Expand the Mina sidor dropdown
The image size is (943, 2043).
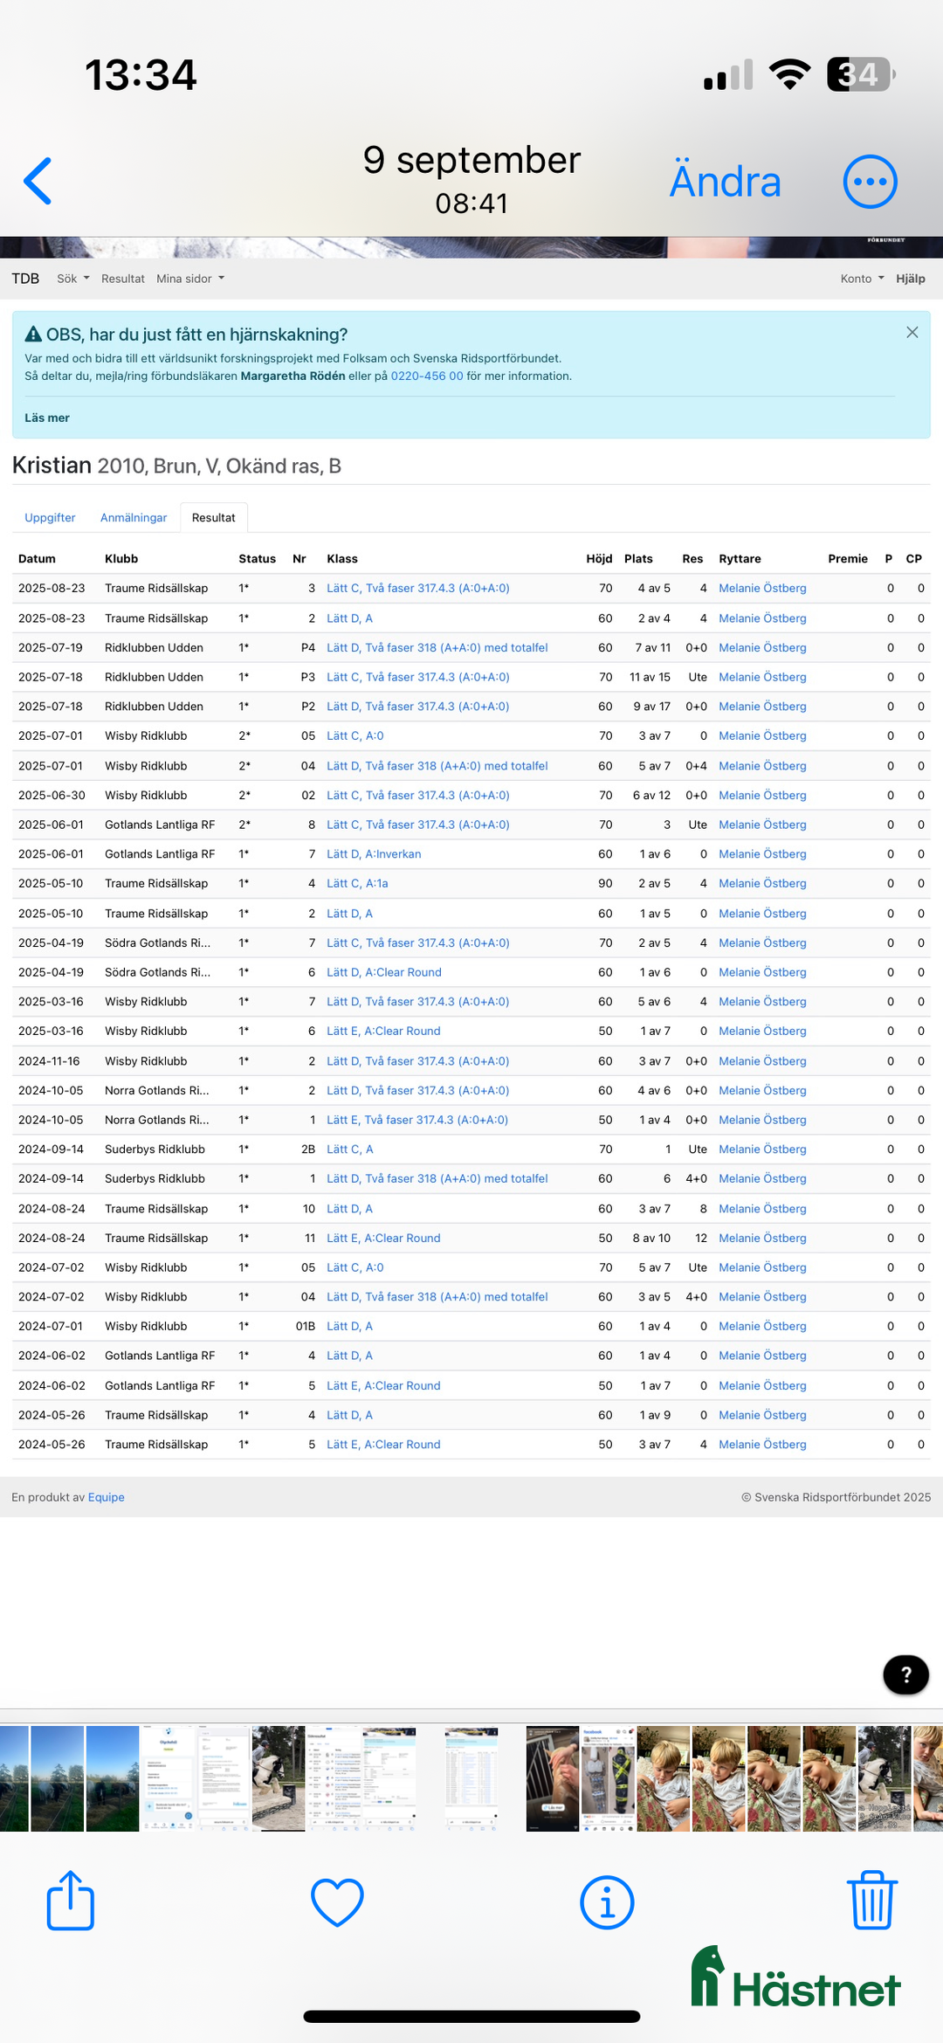190,279
